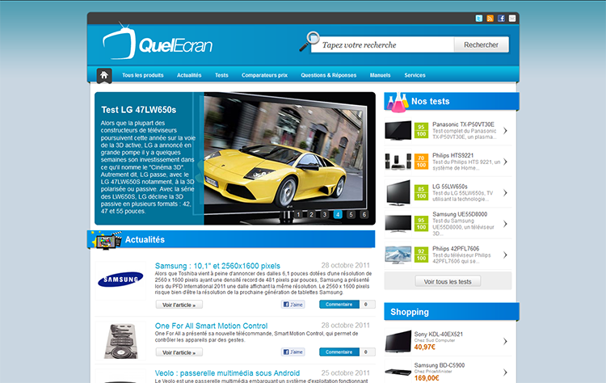Click Voir tous les tests button

click(x=448, y=281)
